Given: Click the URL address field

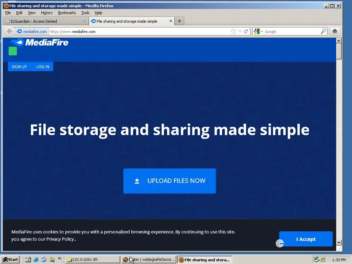Looking at the screenshot, I should pyautogui.click(x=139, y=31).
